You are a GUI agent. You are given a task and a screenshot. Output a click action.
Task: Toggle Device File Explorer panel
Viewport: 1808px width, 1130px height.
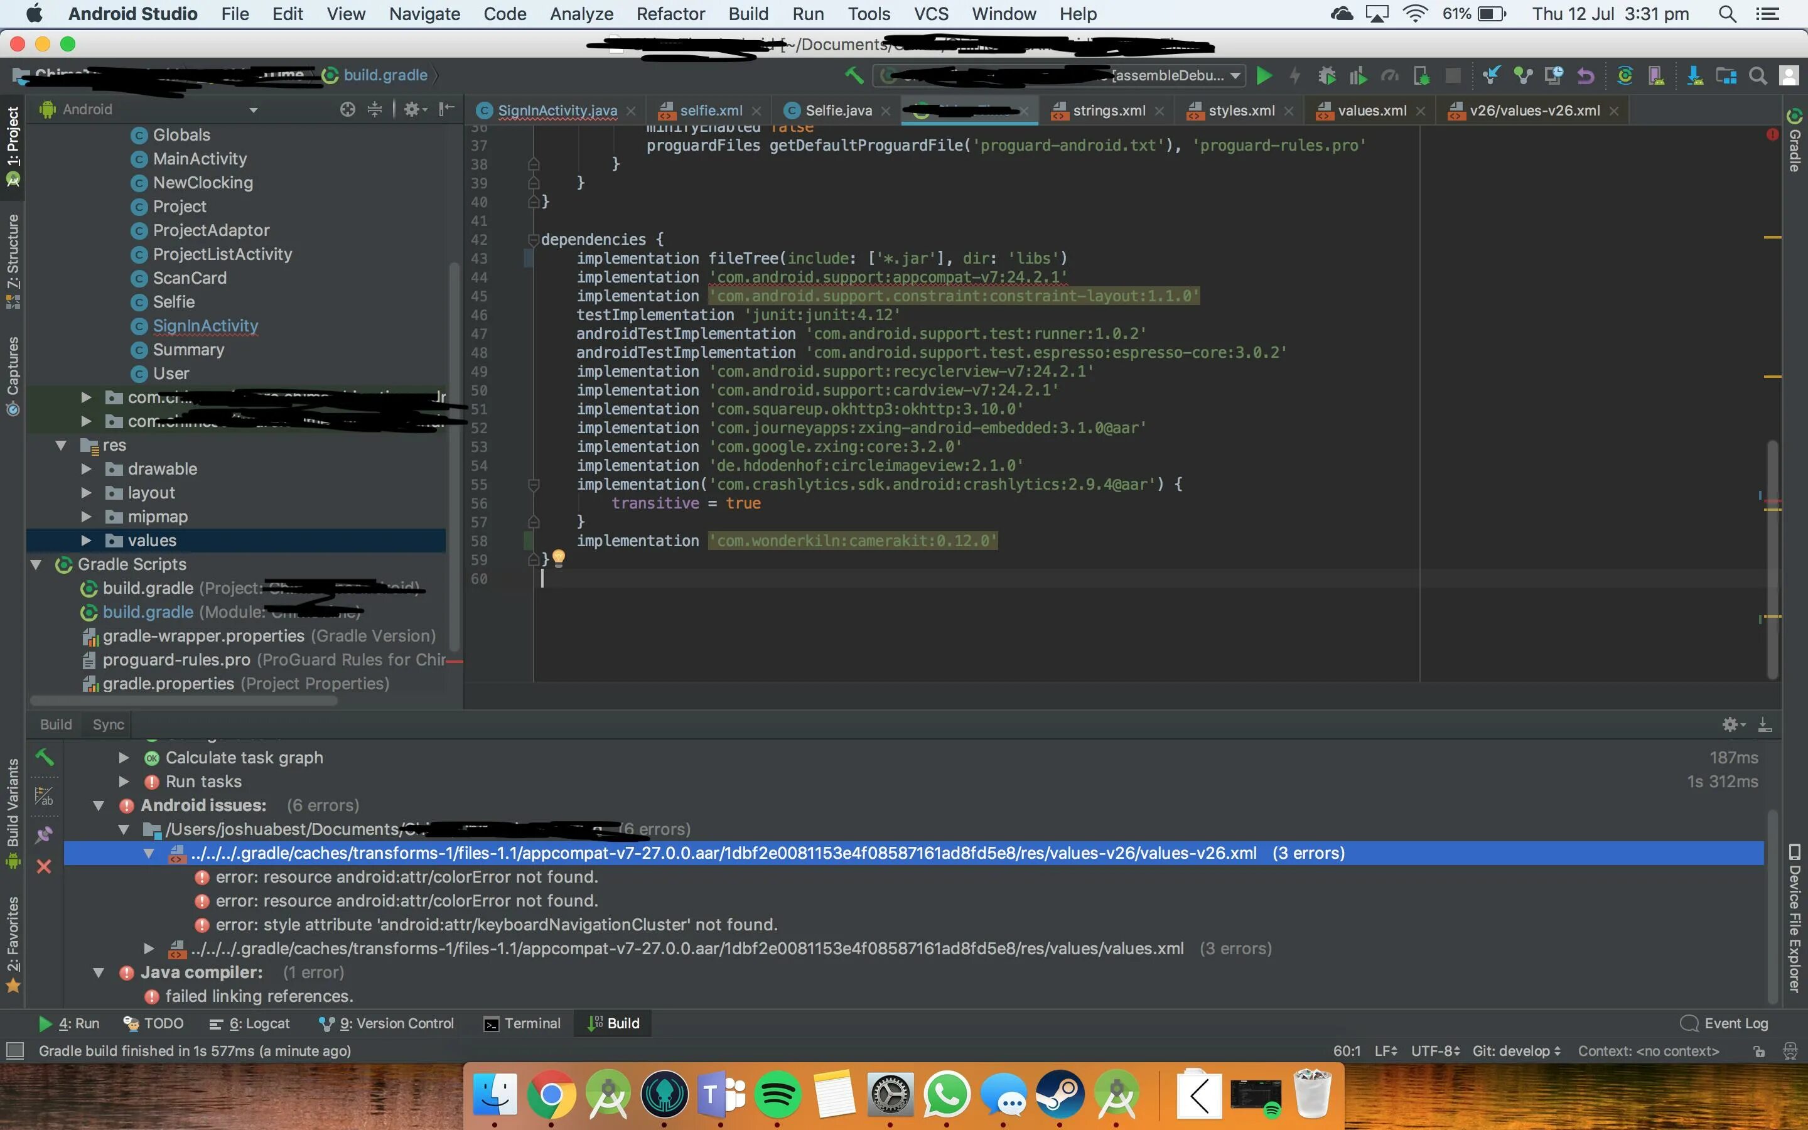coord(1795,919)
